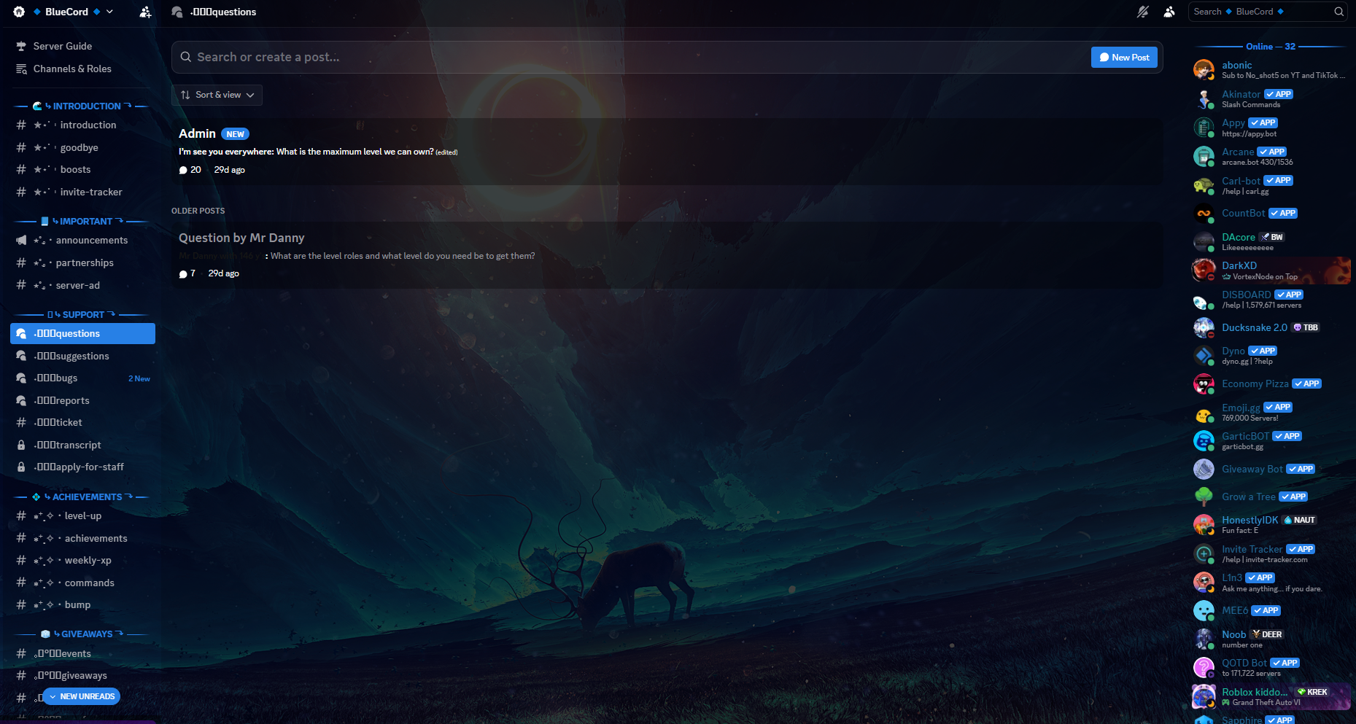Image resolution: width=1356 pixels, height=724 pixels.
Task: Click the magnifying glass in the server search bar
Action: [x=1338, y=12]
